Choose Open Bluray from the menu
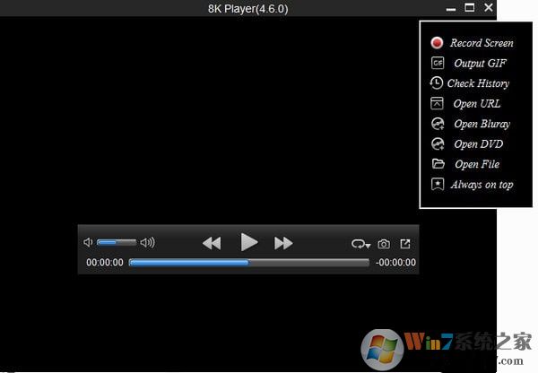Image resolution: width=538 pixels, height=373 pixels. point(482,124)
